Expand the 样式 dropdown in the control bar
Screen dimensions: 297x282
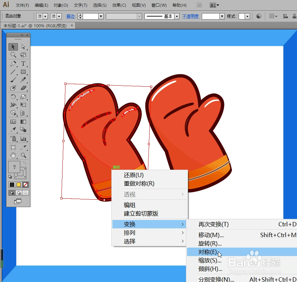pos(247,16)
